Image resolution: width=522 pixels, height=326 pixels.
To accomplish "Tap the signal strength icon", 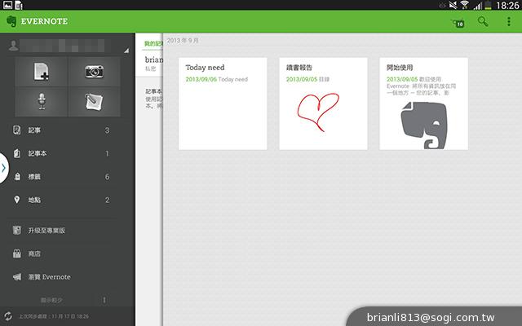I will point(478,6).
